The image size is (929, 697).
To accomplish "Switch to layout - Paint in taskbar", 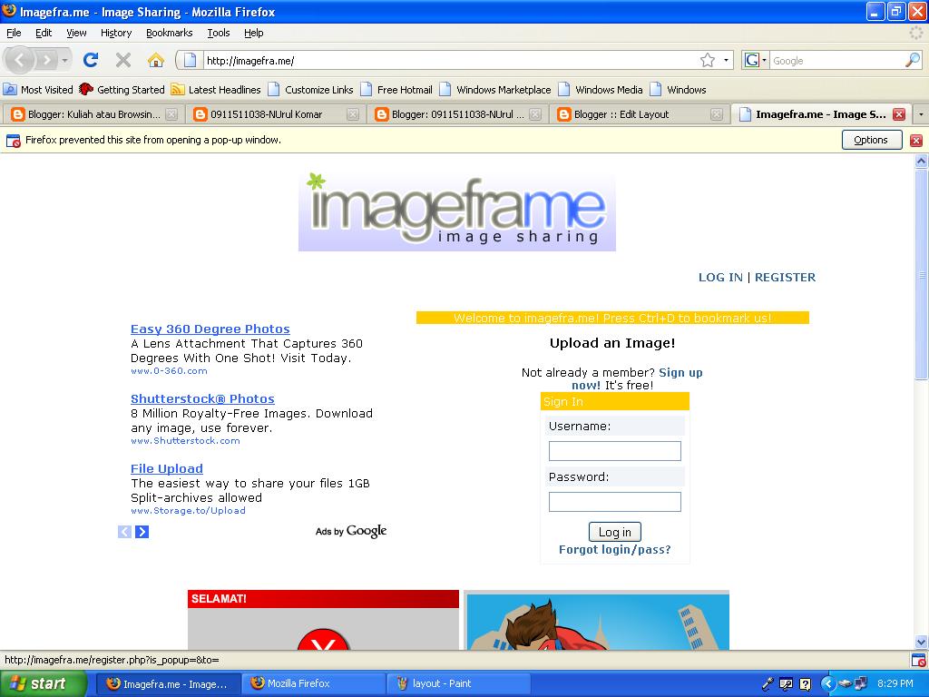I will tap(458, 684).
